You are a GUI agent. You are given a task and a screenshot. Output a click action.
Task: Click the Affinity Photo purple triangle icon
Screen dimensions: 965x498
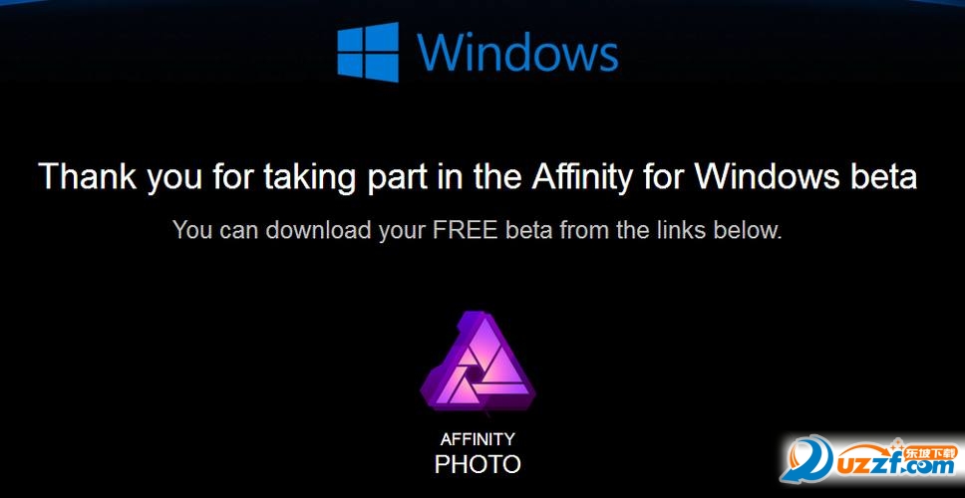(x=479, y=363)
